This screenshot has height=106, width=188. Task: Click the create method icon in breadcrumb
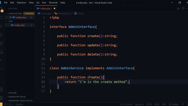pyautogui.click(x=75, y=14)
